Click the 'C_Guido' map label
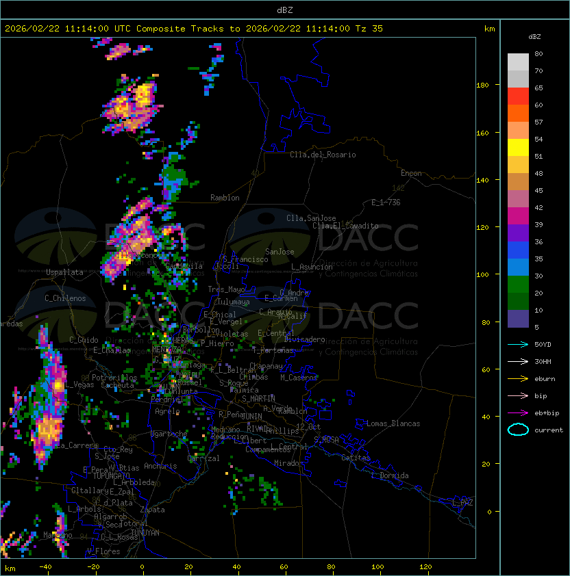570x576 pixels. point(84,340)
